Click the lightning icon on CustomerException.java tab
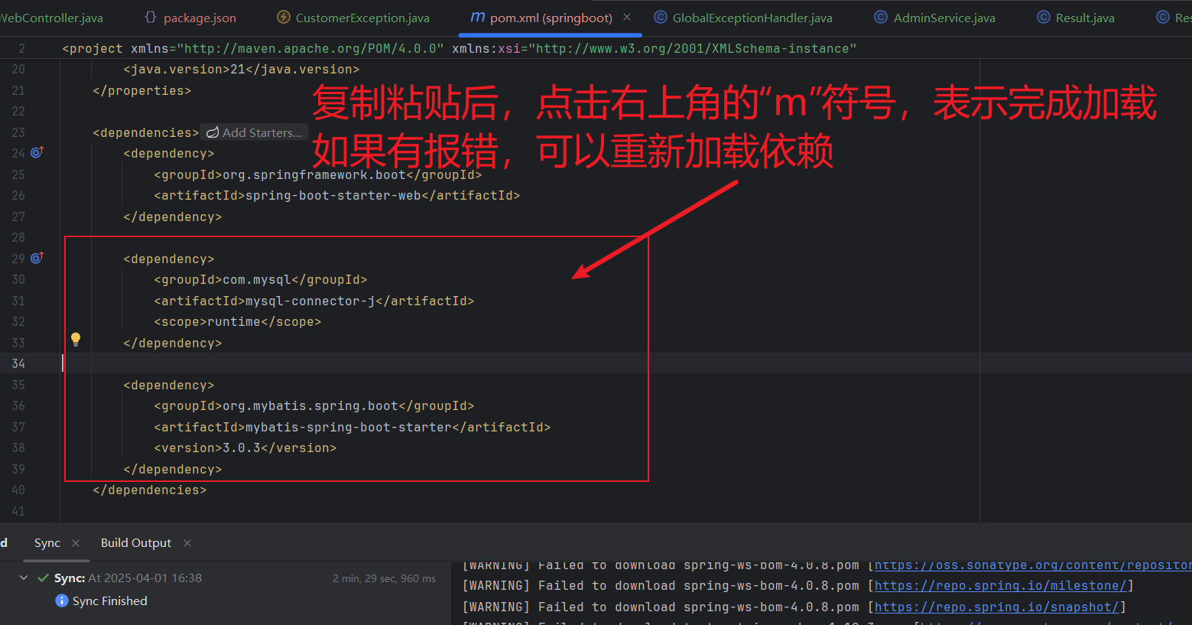1192x625 pixels. 283,17
